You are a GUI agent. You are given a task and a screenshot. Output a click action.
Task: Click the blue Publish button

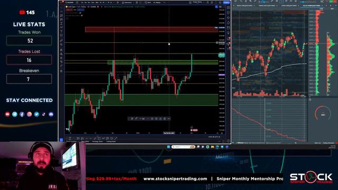(x=227, y=2)
